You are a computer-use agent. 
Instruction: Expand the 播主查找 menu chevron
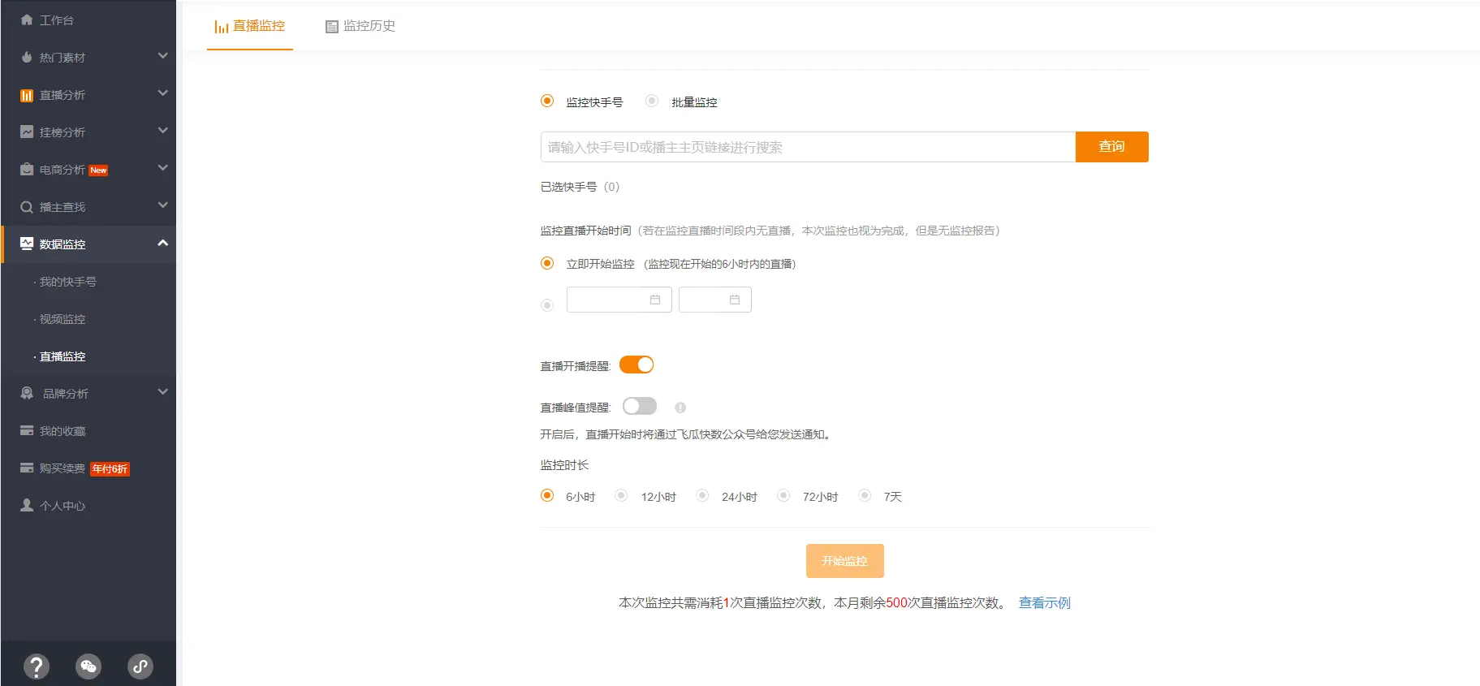click(x=162, y=205)
